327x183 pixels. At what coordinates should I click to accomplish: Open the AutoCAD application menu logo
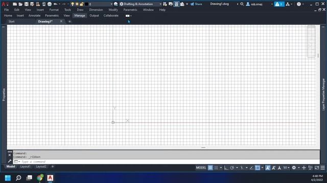click(4, 4)
